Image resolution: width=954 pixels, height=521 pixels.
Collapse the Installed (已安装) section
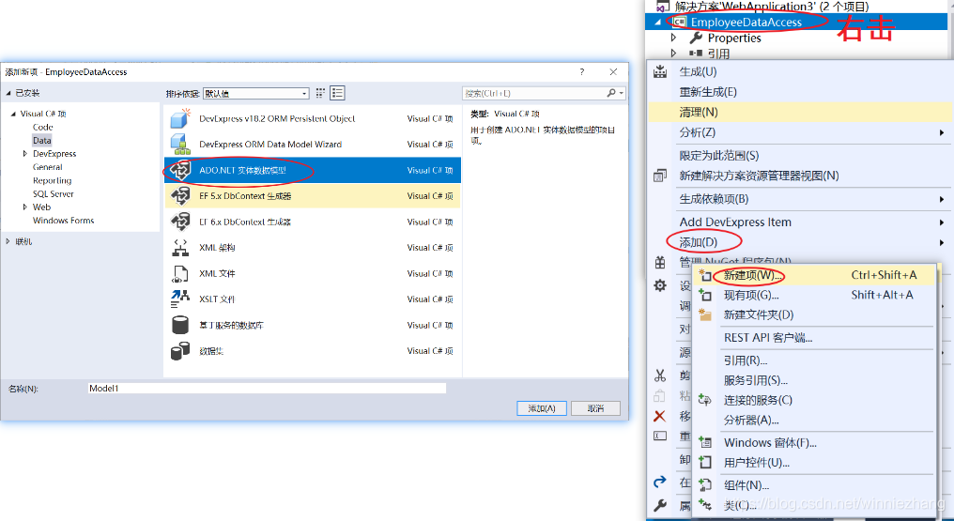(x=8, y=93)
